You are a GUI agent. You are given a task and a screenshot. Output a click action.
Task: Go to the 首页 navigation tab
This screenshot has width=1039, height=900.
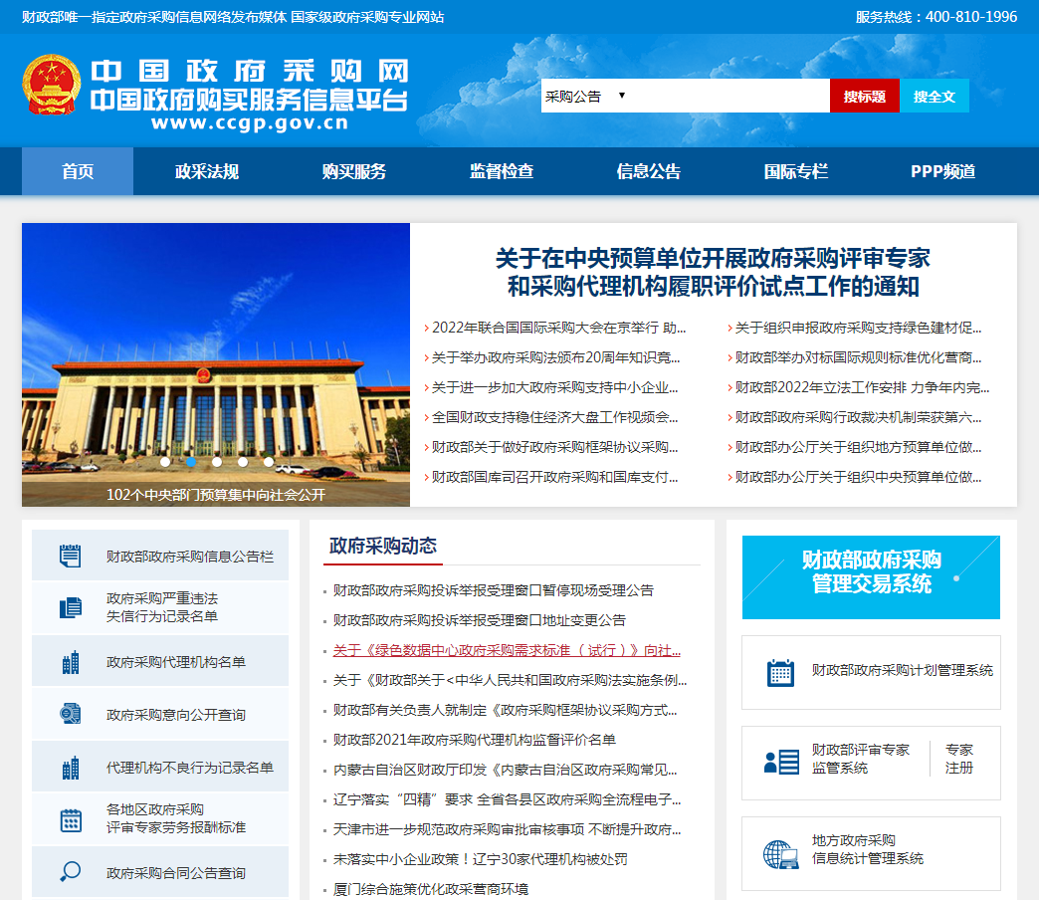[x=78, y=171]
